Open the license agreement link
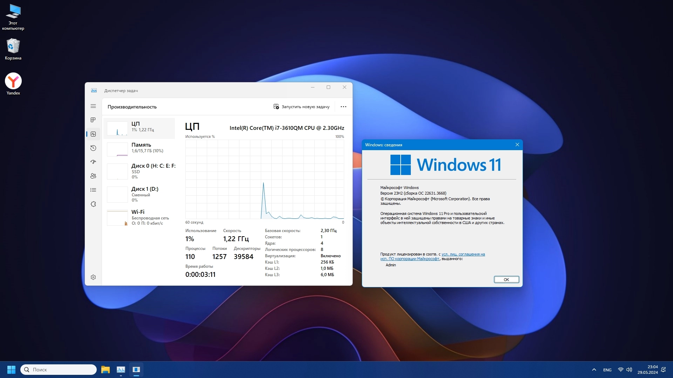 (463, 254)
